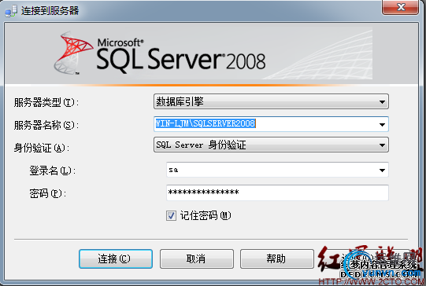Click the 身份验证(A) label
Image resolution: width=426 pixels, height=286 pixels.
[x=41, y=148]
